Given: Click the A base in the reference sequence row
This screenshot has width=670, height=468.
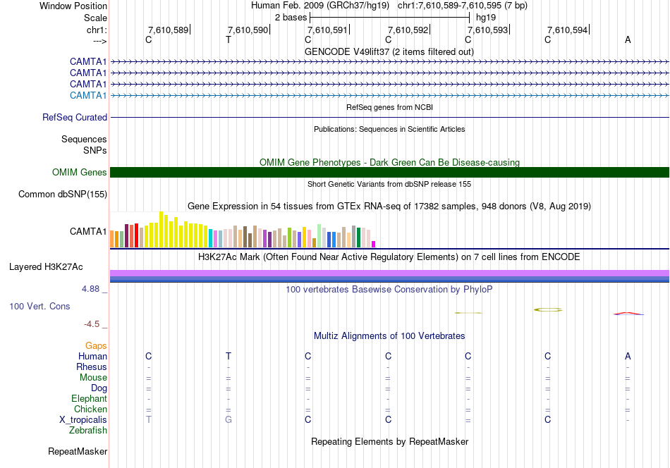Looking at the screenshot, I should (628, 39).
